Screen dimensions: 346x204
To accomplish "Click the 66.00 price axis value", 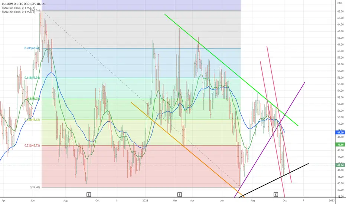I will 340,11.
